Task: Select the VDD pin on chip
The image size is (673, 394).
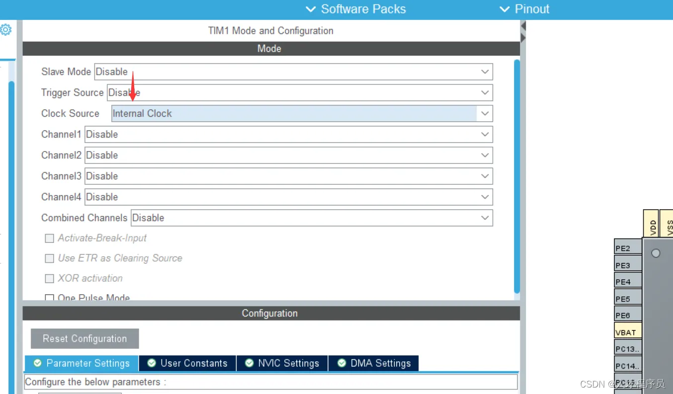Action: [x=651, y=223]
